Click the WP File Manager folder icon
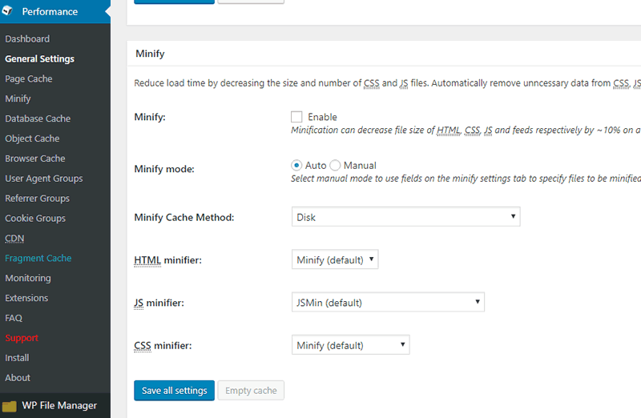Image resolution: width=641 pixels, height=418 pixels. point(9,406)
